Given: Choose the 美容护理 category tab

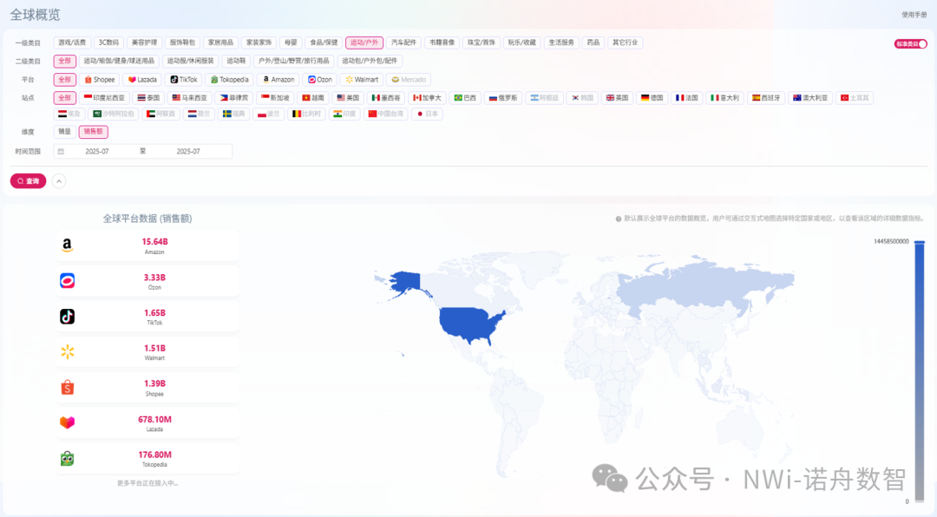Looking at the screenshot, I should click(x=143, y=43).
